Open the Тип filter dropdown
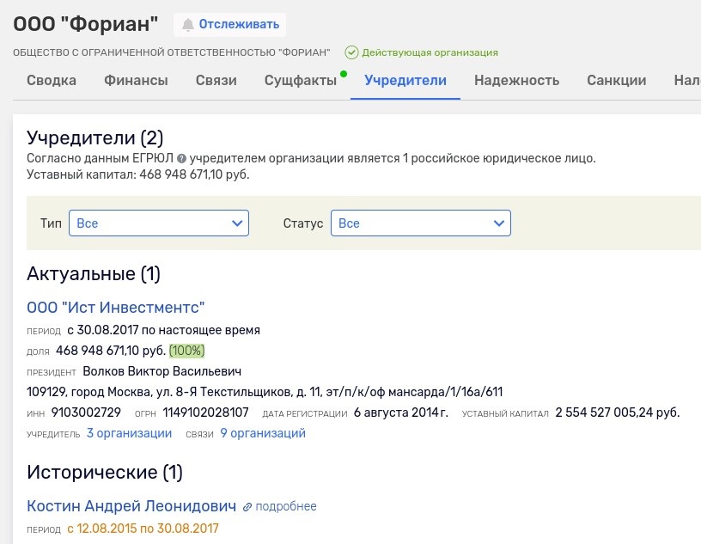Image resolution: width=701 pixels, height=544 pixels. click(159, 223)
